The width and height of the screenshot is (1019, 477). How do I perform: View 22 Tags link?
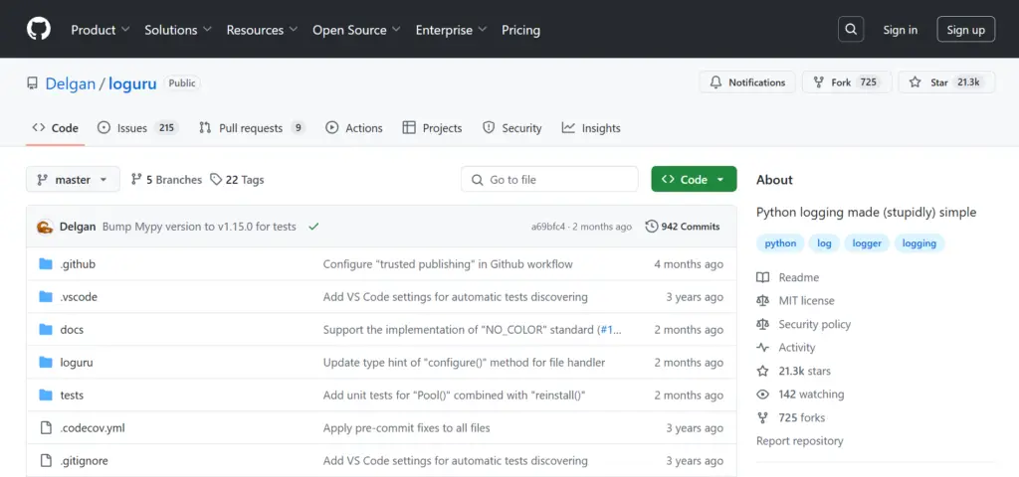coord(237,179)
